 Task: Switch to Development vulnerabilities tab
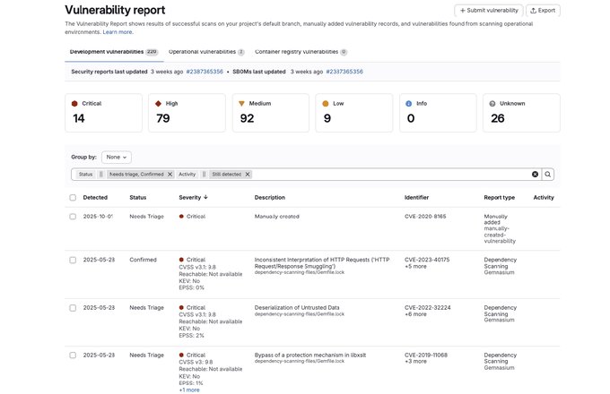(114, 52)
